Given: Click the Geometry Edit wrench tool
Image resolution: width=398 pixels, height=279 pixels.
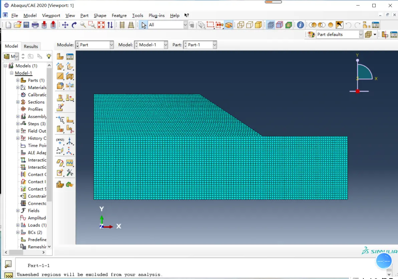Looking at the screenshot, I should 70,173.
